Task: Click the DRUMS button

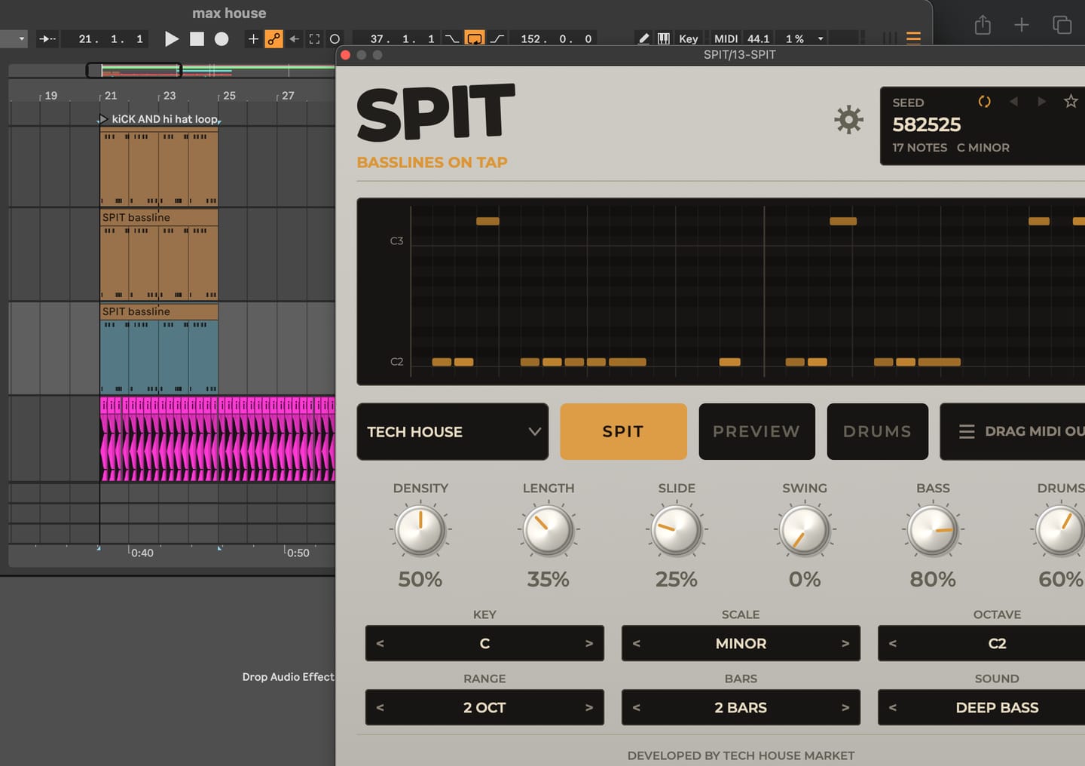Action: [x=877, y=431]
